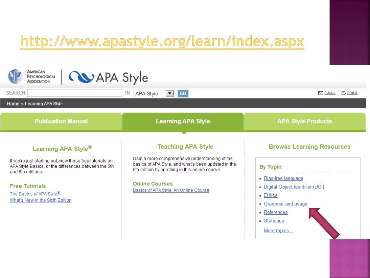
Task: Open the Statistics topic link
Action: [274, 221]
